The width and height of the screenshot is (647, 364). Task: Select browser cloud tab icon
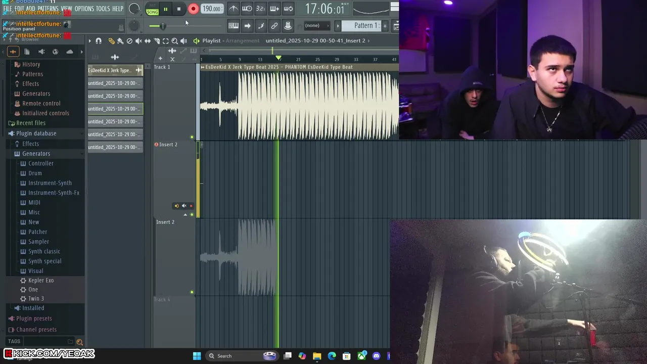pos(70,52)
